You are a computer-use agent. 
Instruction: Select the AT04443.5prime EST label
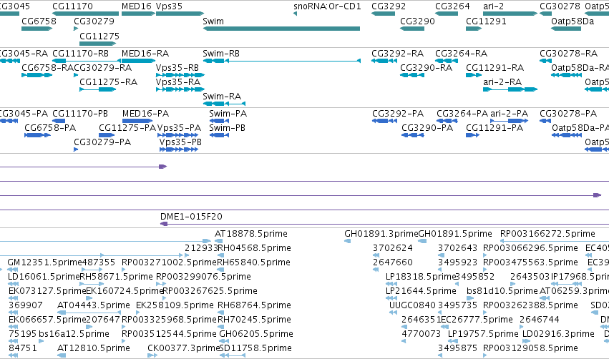tap(94, 305)
